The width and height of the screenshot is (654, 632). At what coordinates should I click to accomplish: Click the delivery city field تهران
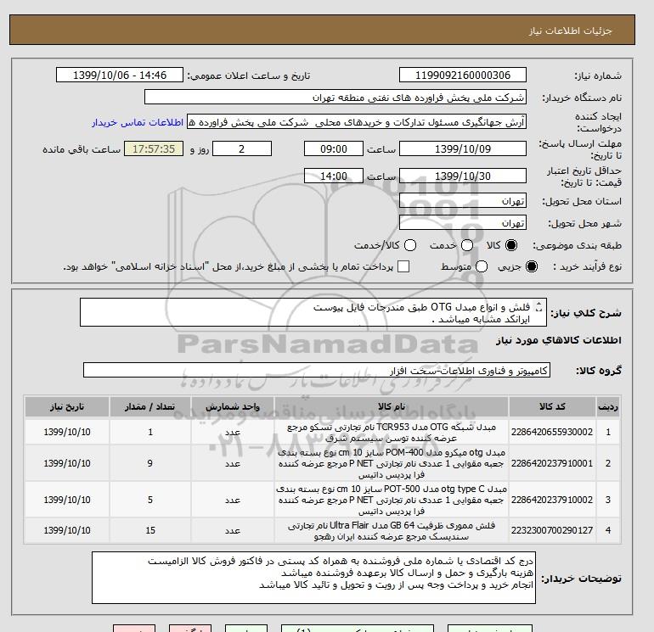tap(463, 223)
